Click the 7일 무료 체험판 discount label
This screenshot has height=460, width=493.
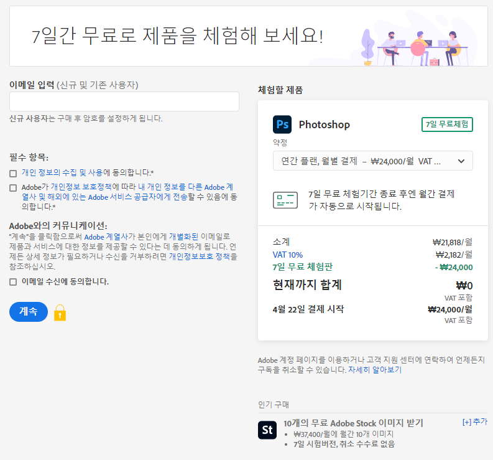point(303,267)
